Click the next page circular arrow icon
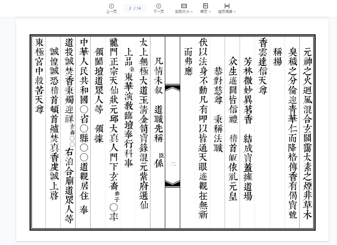Screen dimensions: 337x245 (x=158, y=6)
